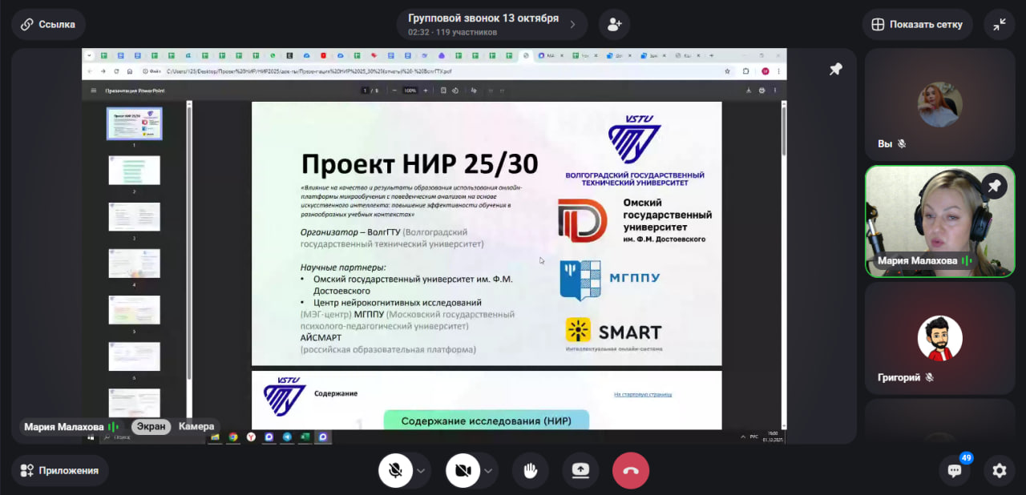Switch shared view to Камера tab
This screenshot has width=1026, height=495.
click(x=196, y=427)
